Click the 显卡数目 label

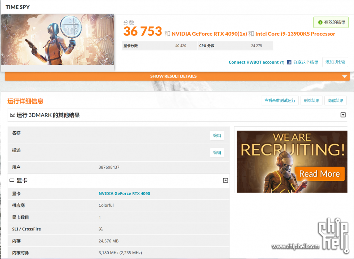(20, 217)
